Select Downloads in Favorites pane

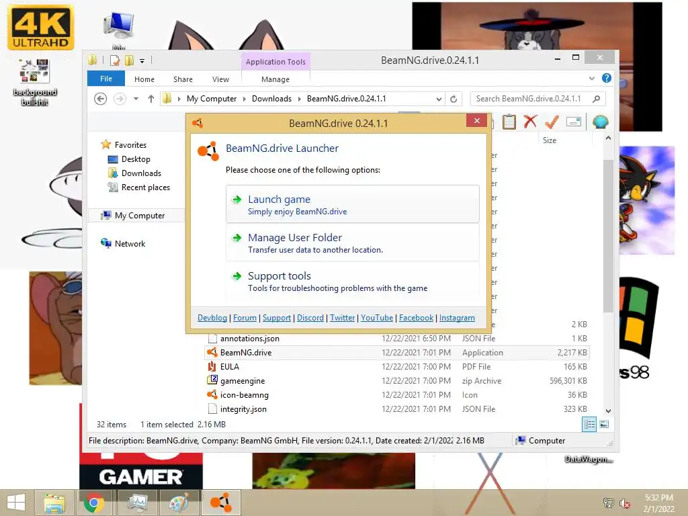(x=141, y=173)
